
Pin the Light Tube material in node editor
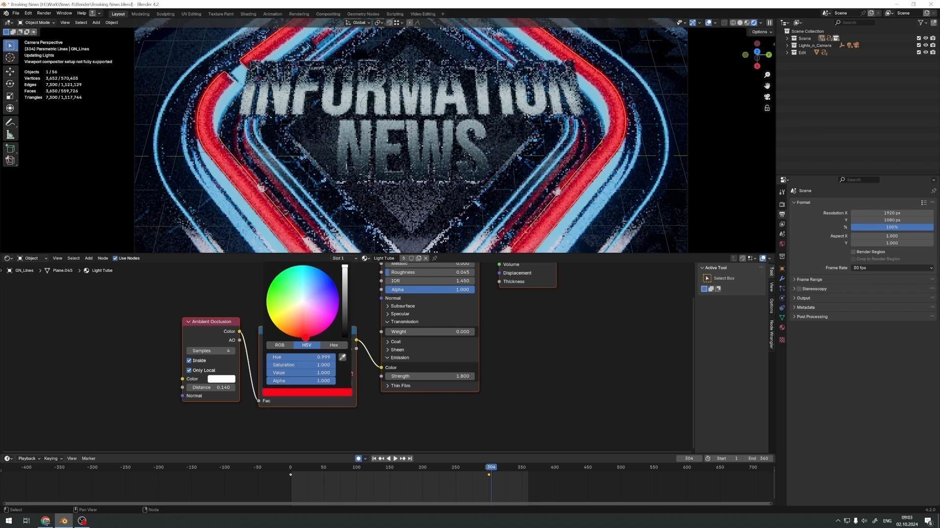coord(435,258)
